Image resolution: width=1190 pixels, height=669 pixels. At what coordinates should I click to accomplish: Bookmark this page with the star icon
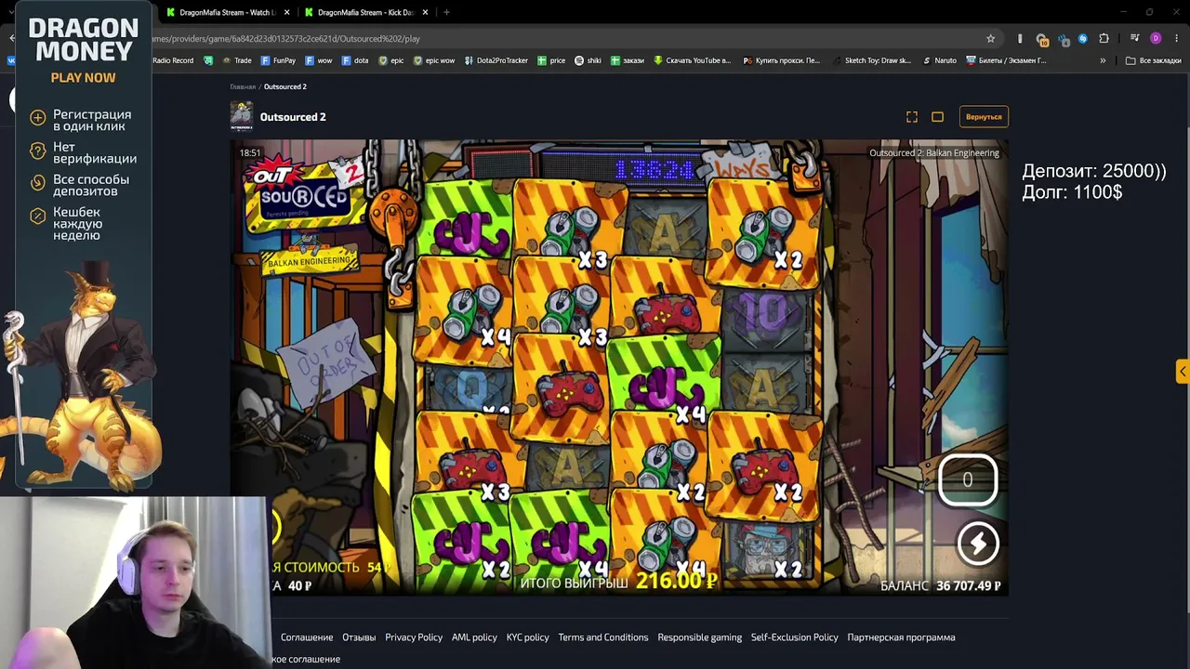(x=991, y=38)
